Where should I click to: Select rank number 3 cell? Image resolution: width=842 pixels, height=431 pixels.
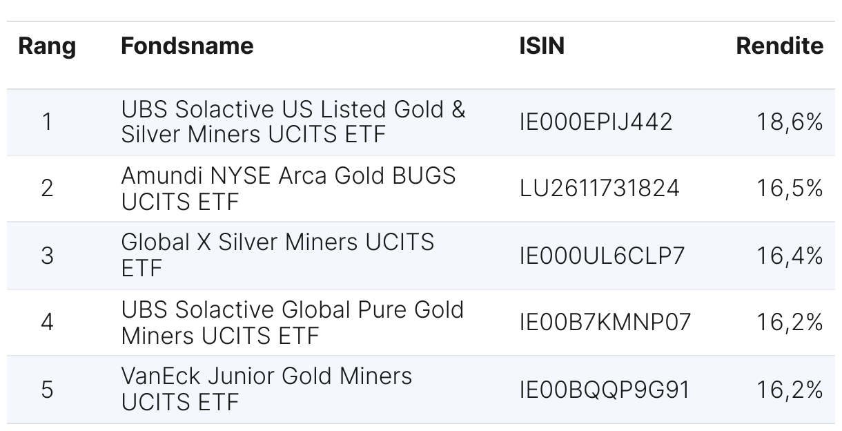click(47, 256)
